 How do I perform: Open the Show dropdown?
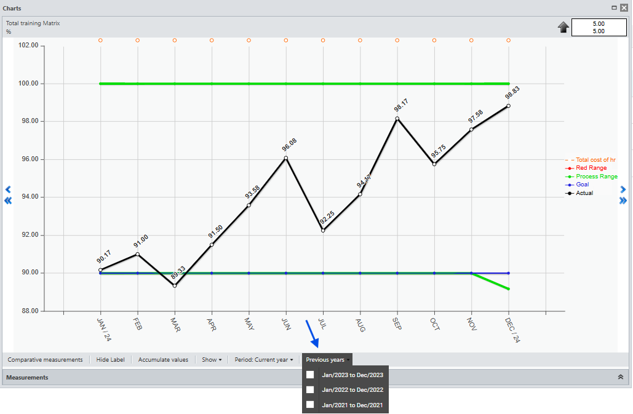tap(212, 360)
